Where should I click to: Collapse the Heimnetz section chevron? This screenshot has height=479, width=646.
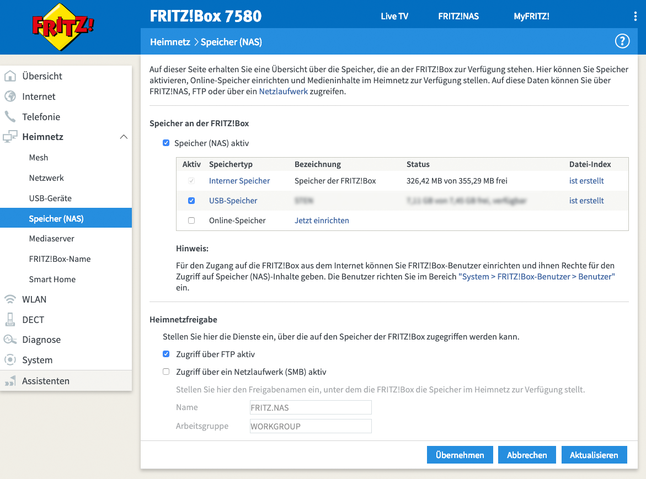point(124,137)
